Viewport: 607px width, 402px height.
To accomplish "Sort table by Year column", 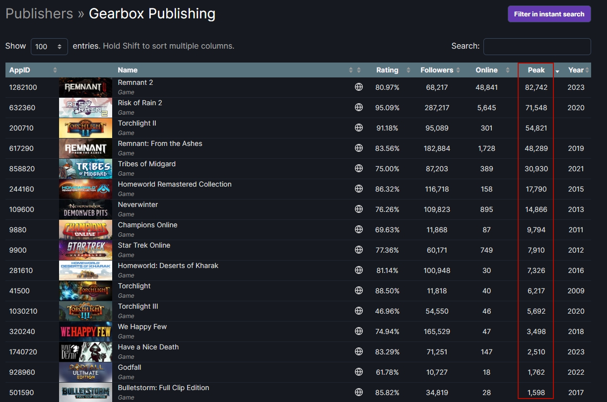I will [576, 70].
